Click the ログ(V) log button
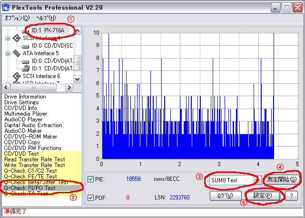Screen dimensions: 305x218 [x=226, y=196]
